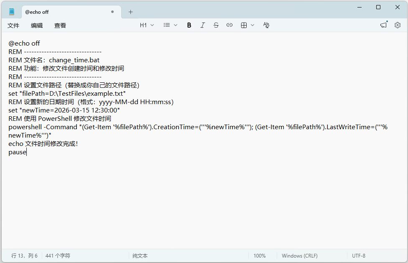This screenshot has width=408, height=263.
Task: Apply italic formatting
Action: coord(203,25)
